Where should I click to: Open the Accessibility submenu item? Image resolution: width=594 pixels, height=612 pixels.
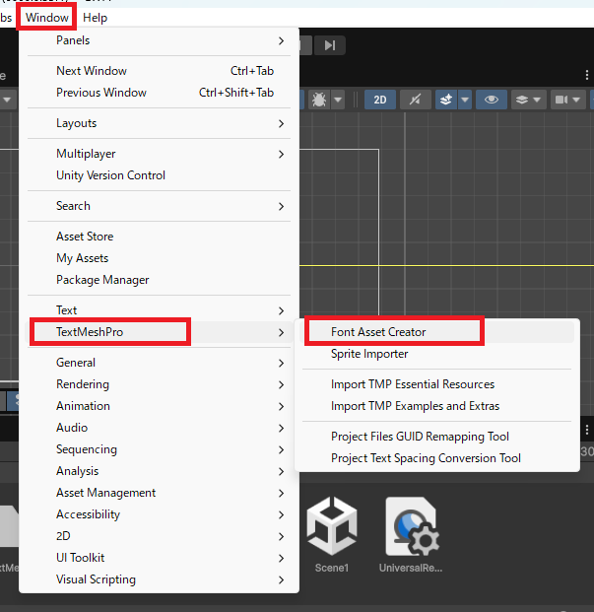click(x=159, y=514)
